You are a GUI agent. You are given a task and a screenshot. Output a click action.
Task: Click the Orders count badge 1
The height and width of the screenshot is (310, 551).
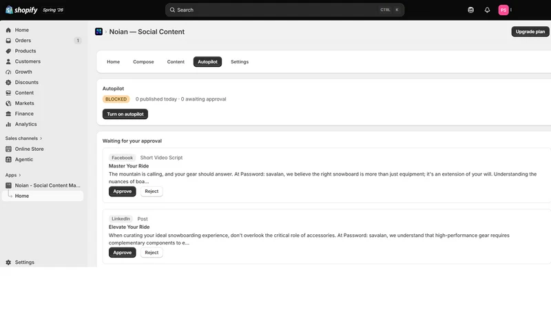click(x=78, y=41)
